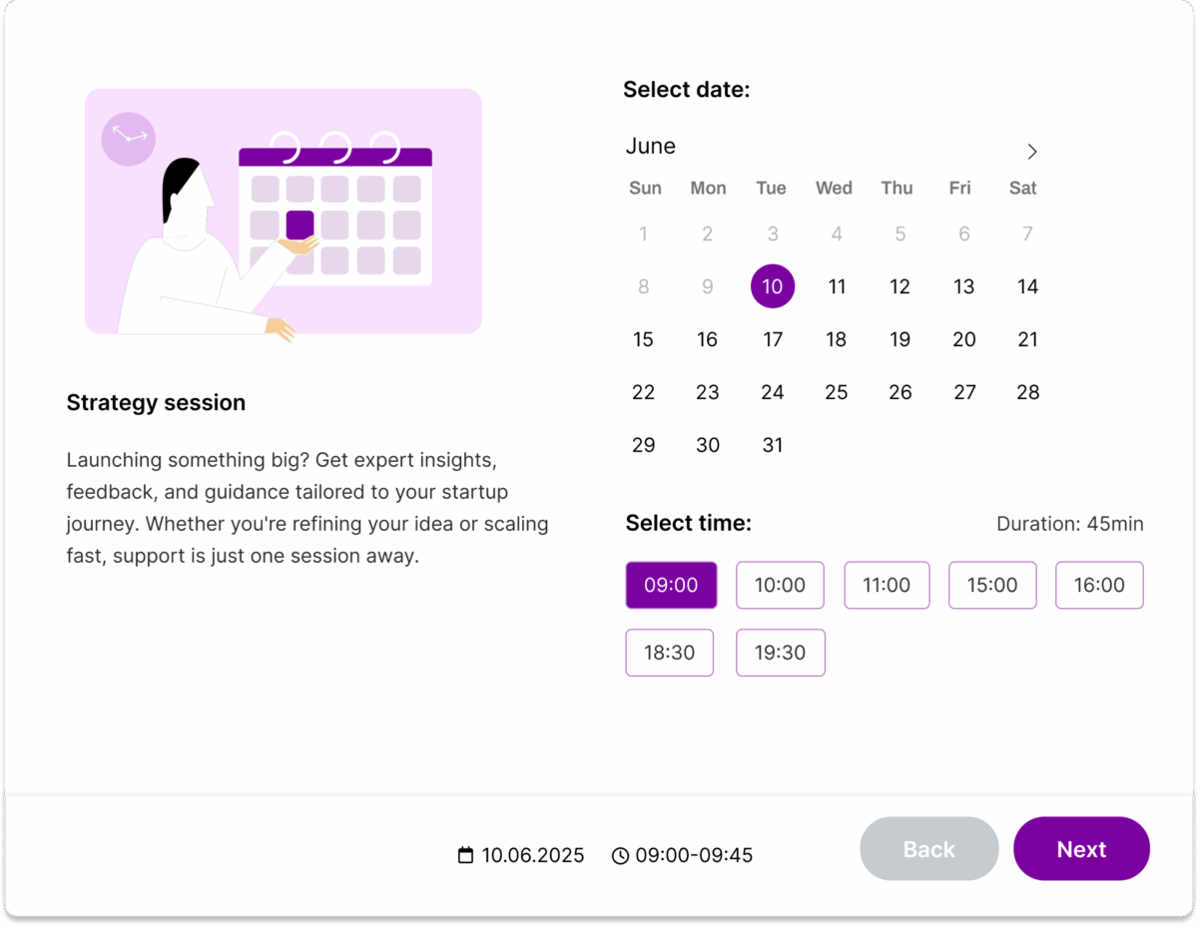Screen dimensions: 1198x926
Task: Choose the 10:00 time slot
Action: [x=780, y=586]
